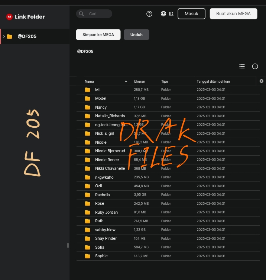Screen dimensions: 266x280
Task: Click date cell in Sophie row
Action: 211,256
